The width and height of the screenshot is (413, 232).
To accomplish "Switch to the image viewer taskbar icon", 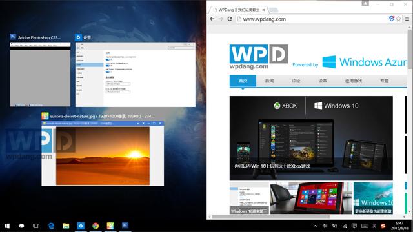I will pyautogui.click(x=110, y=226).
